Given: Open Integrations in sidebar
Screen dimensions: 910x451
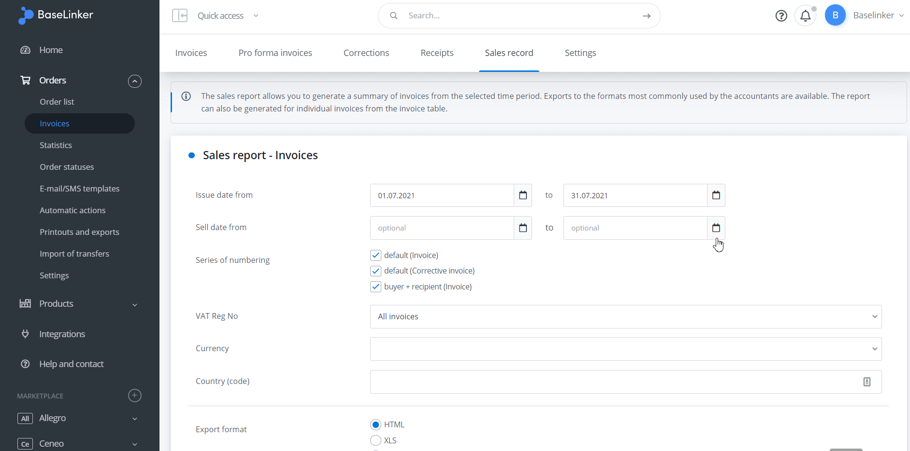Looking at the screenshot, I should (62, 334).
